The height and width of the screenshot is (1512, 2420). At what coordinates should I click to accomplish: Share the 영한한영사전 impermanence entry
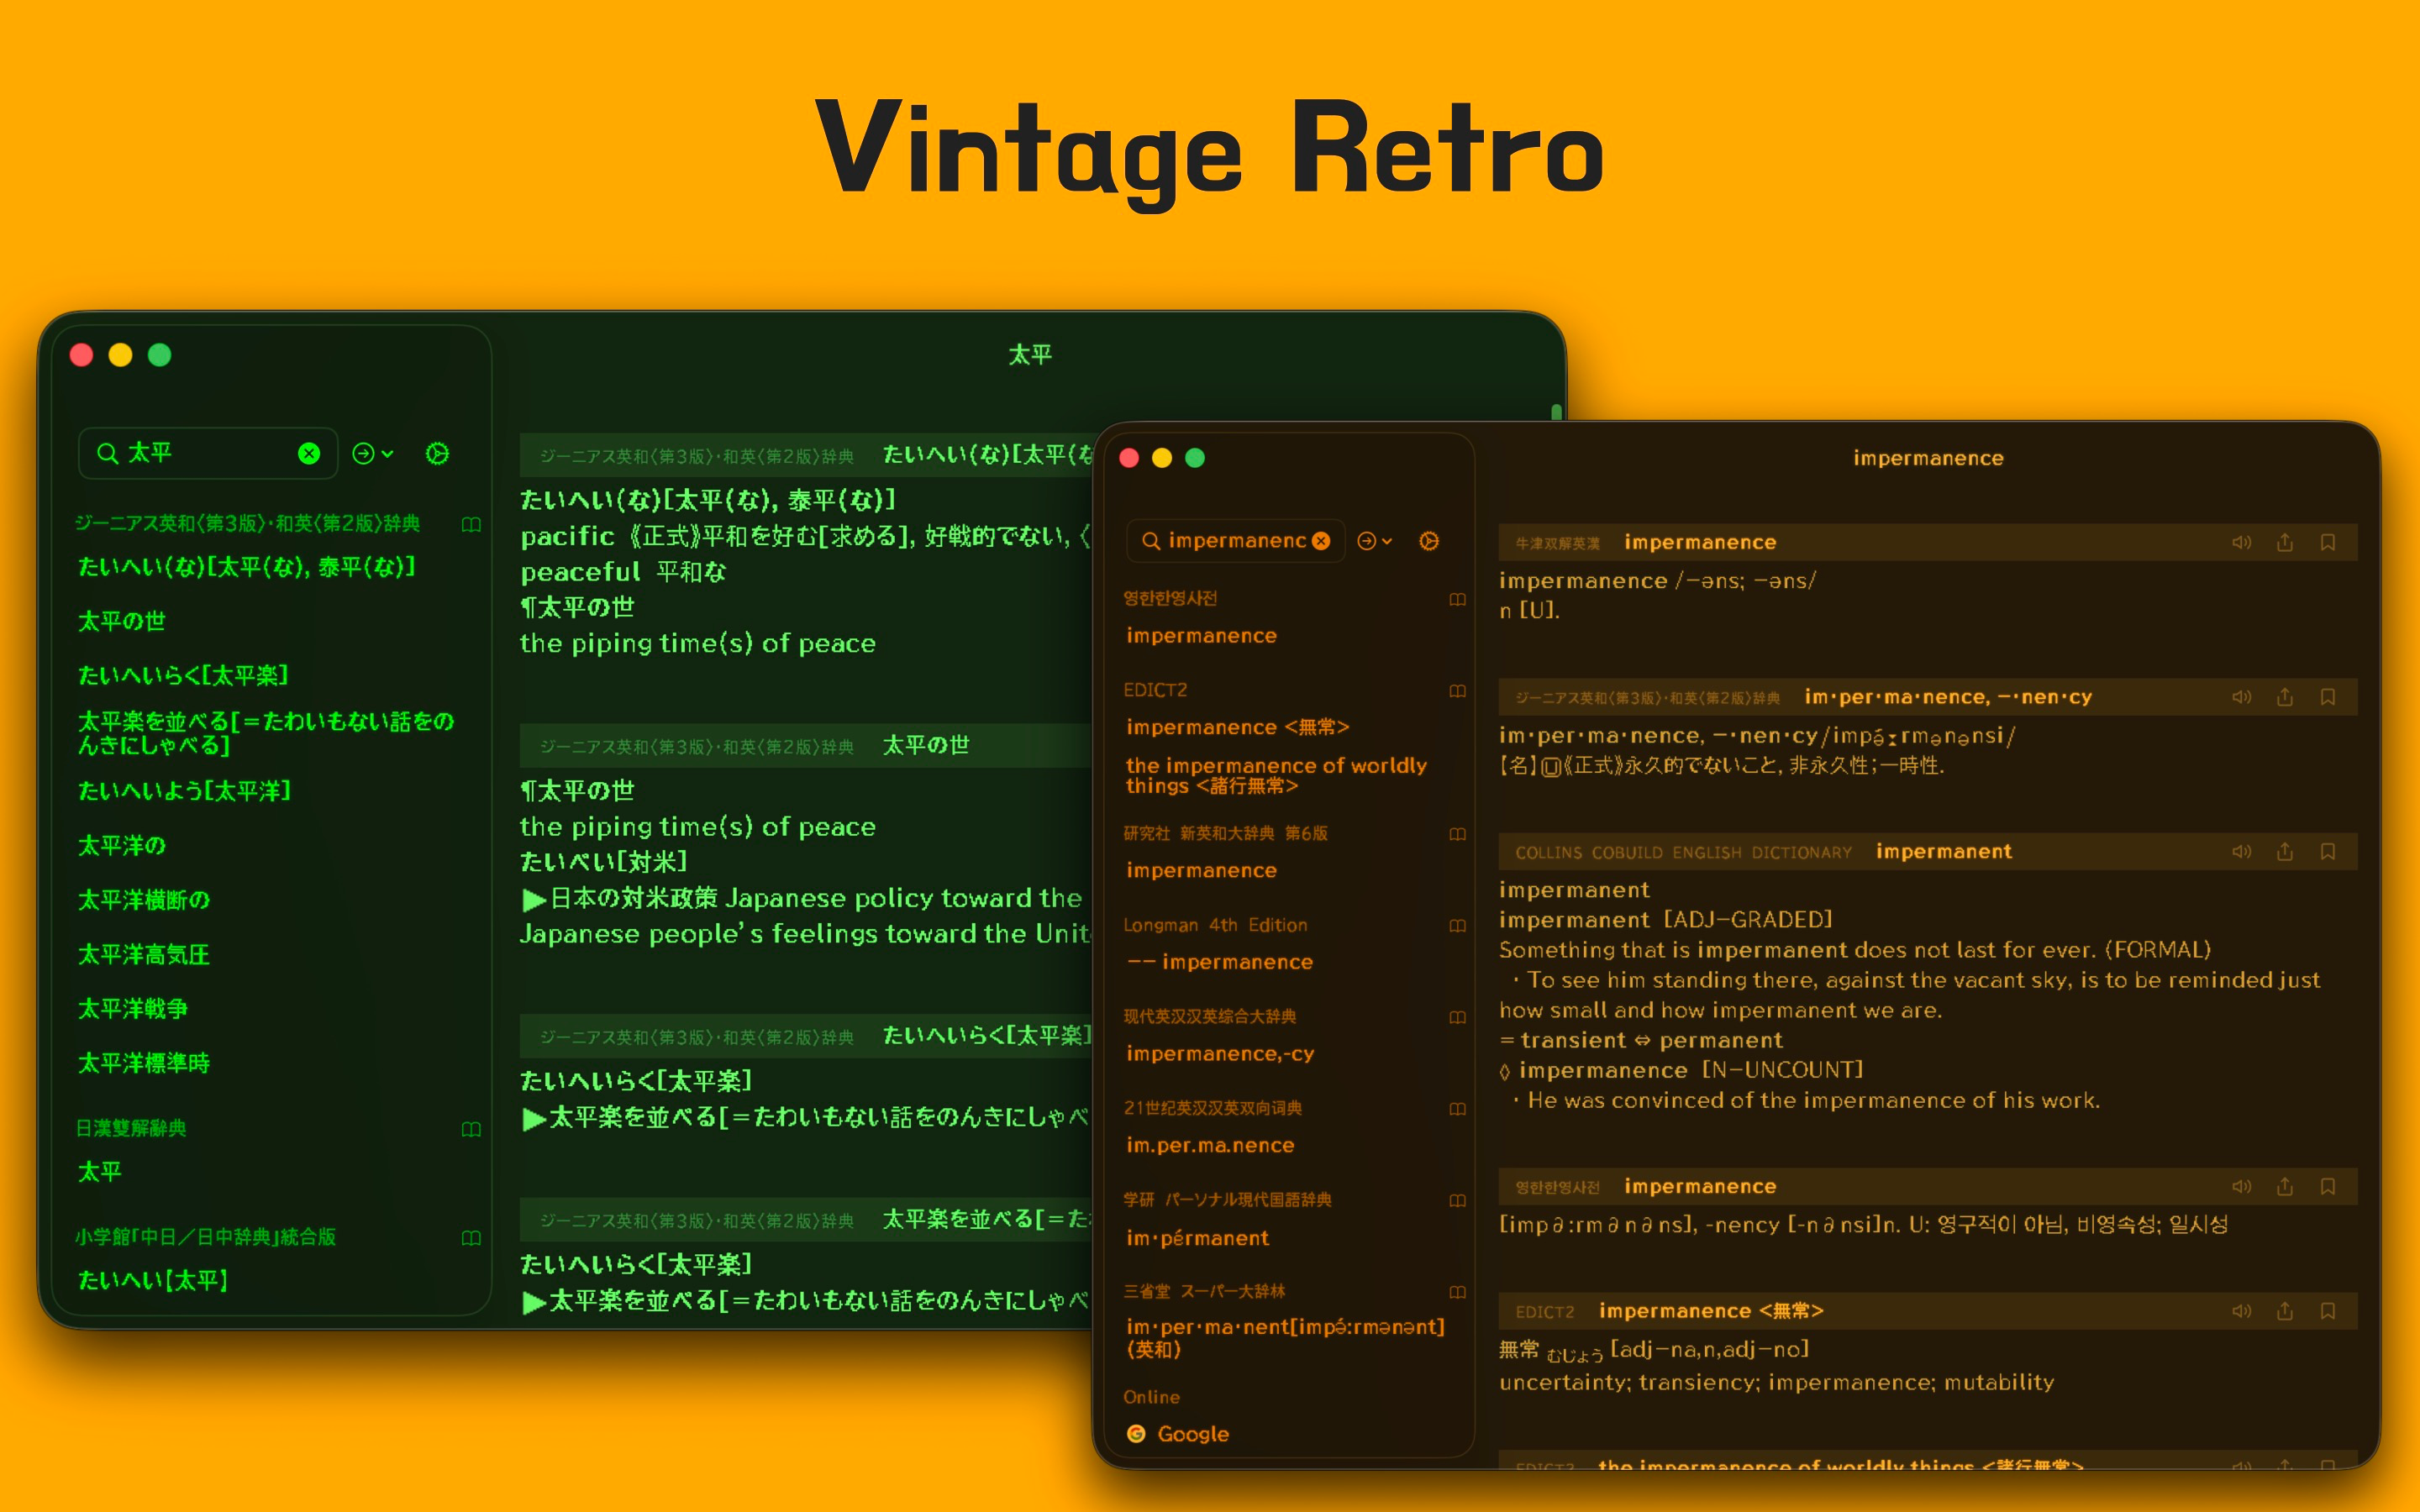click(2285, 1186)
